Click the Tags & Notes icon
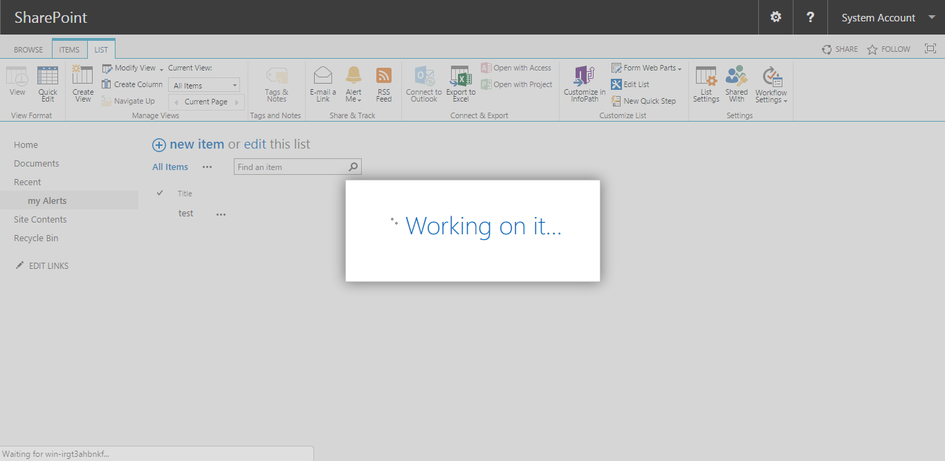The image size is (945, 461). [x=276, y=84]
